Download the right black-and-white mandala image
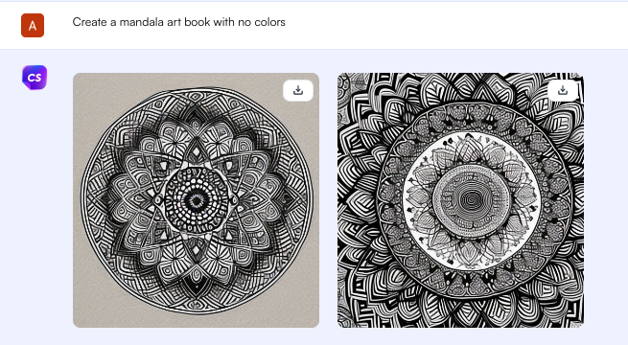The width and height of the screenshot is (628, 345). pyautogui.click(x=563, y=90)
